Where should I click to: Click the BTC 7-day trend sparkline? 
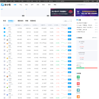tap(64, 28)
